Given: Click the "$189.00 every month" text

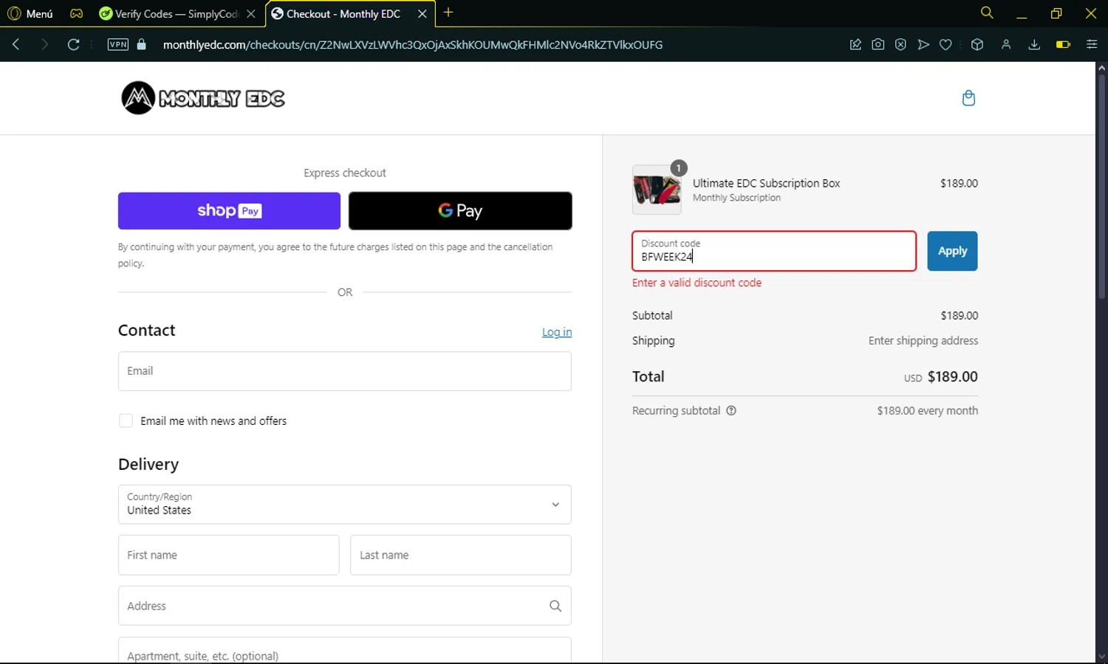Looking at the screenshot, I should click(928, 410).
